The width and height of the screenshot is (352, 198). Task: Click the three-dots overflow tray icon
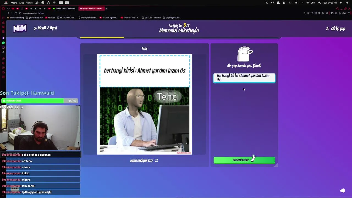click(302, 3)
